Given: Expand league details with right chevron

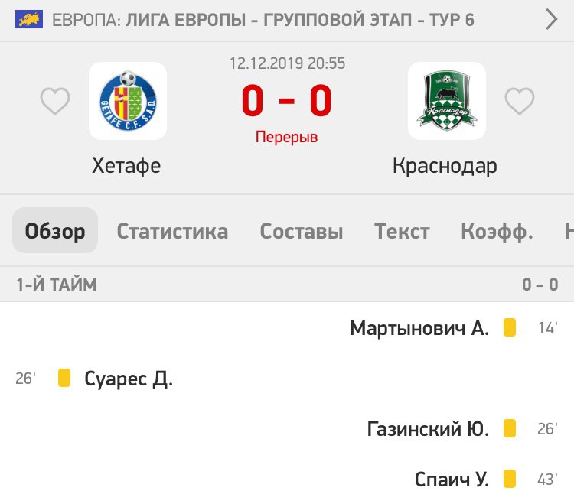Looking at the screenshot, I should pyautogui.click(x=551, y=19).
